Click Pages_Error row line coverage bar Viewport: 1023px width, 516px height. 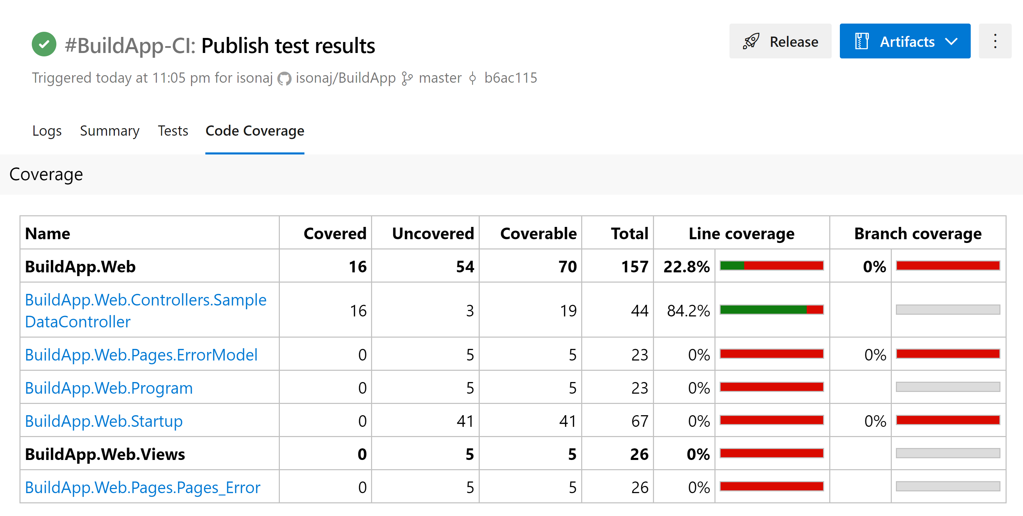point(772,487)
